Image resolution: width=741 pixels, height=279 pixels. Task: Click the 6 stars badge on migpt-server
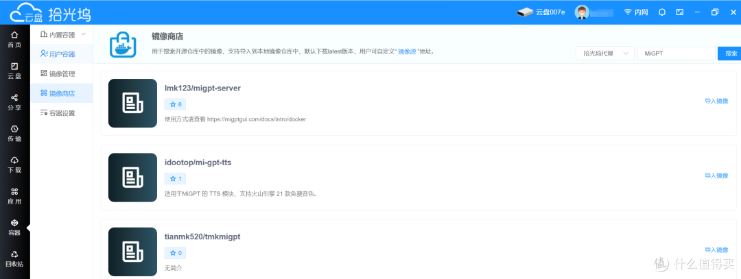(175, 104)
